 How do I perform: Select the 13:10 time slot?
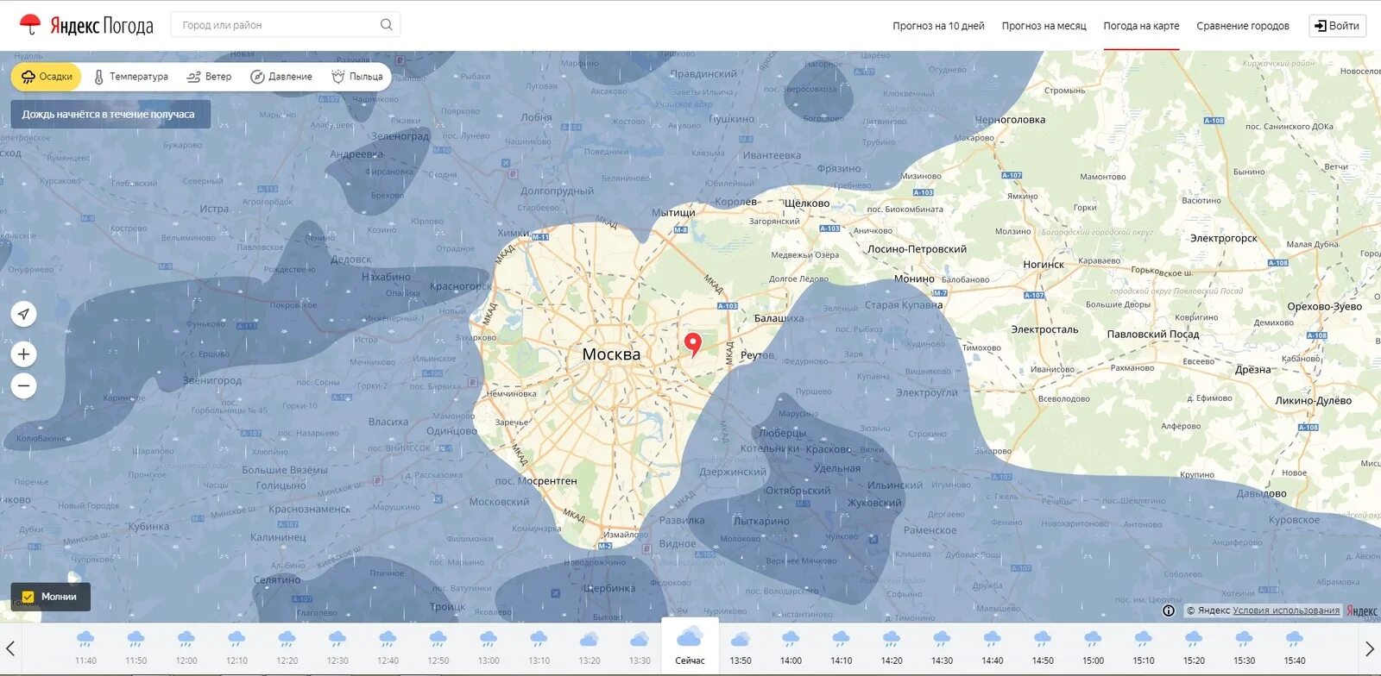(x=539, y=648)
